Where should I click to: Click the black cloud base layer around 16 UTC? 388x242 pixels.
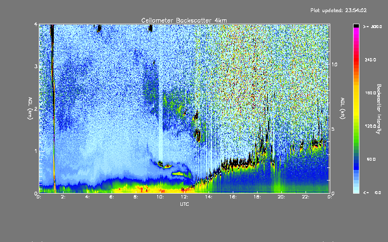236,164
